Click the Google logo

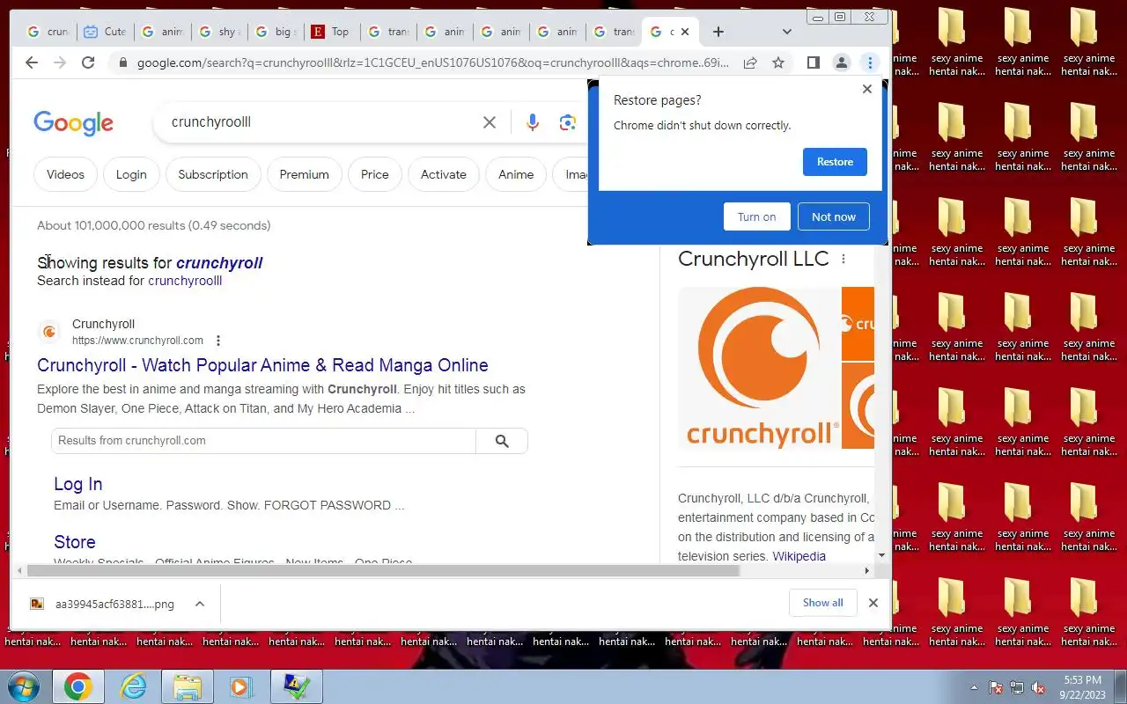pyautogui.click(x=73, y=123)
